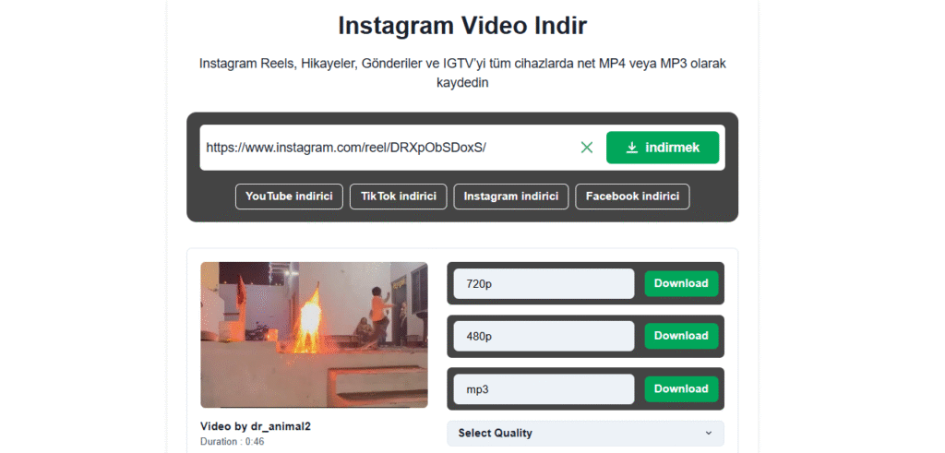Open Facebook indirici
Screen dimensions: 945x453
[632, 197]
